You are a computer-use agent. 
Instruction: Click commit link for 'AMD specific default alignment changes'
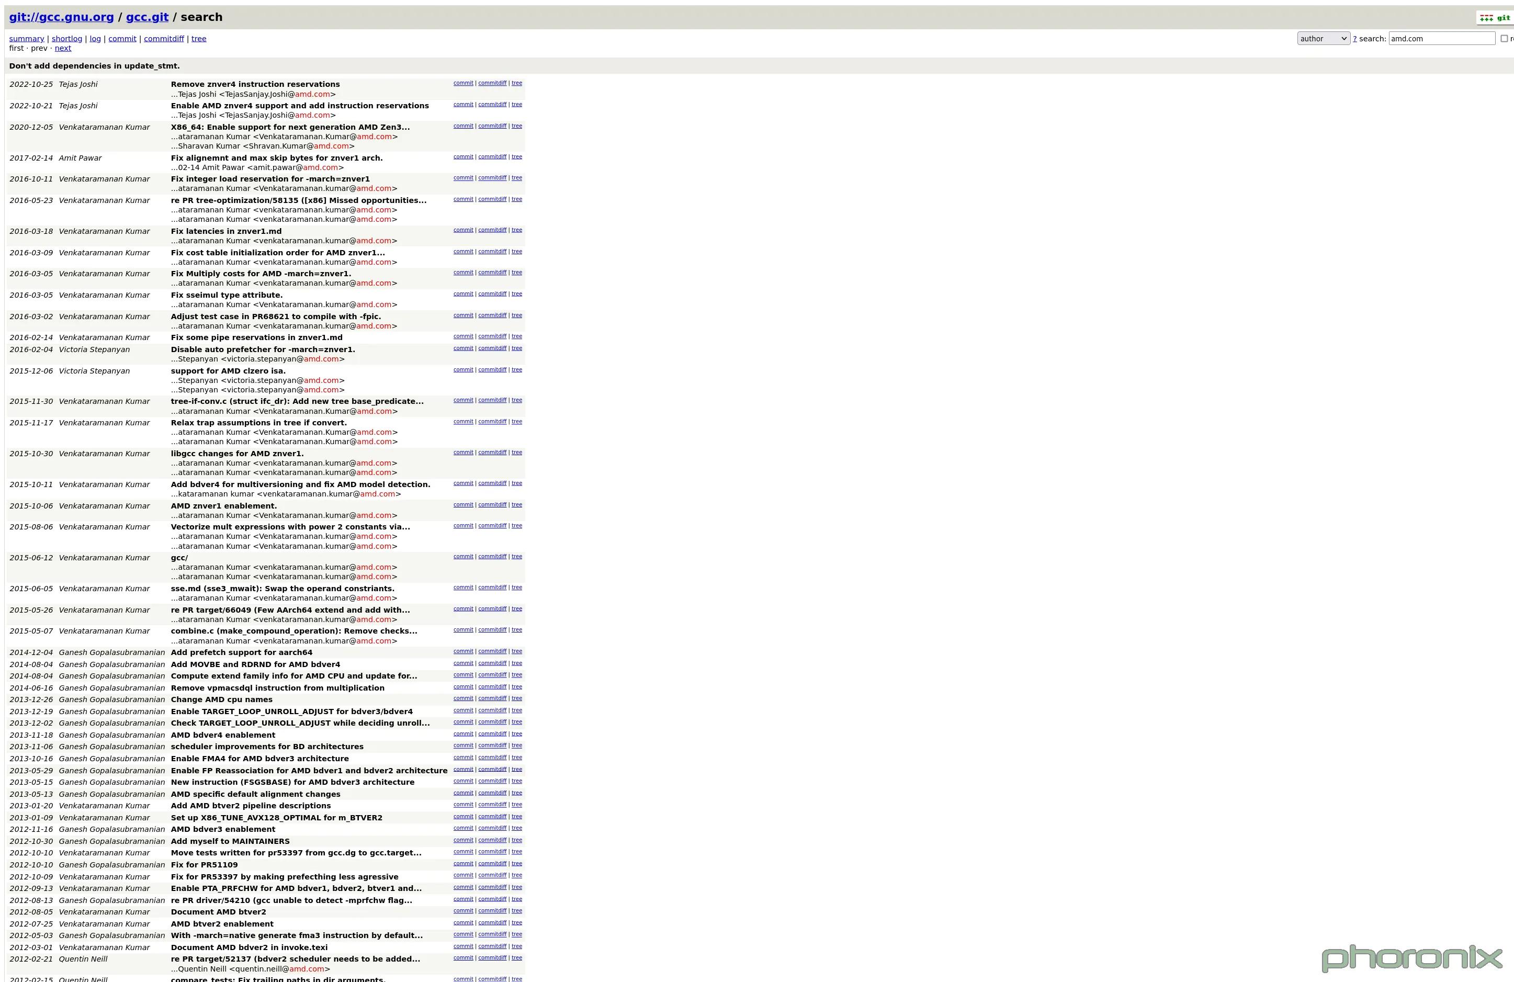tap(463, 794)
